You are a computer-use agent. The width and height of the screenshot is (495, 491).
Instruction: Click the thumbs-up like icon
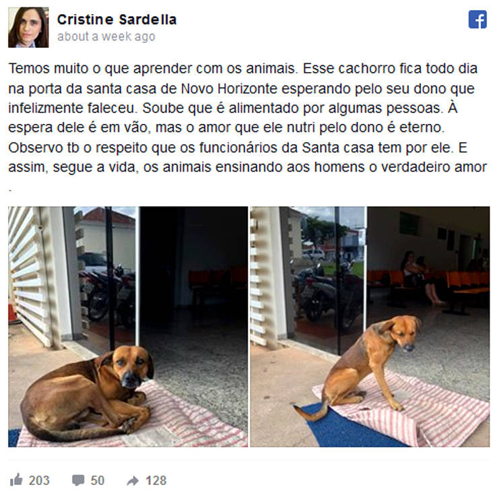pos(16,480)
